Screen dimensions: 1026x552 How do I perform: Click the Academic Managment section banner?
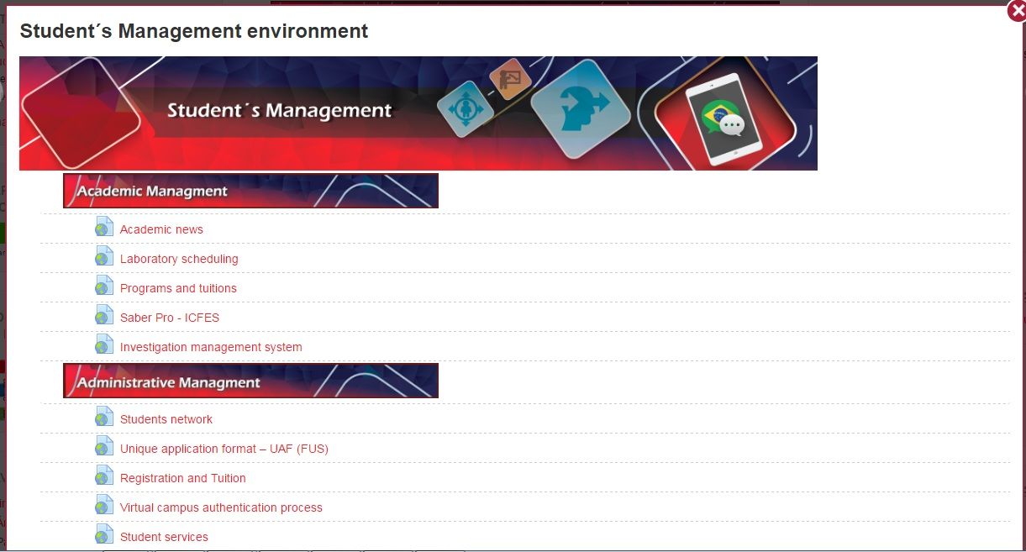(250, 191)
